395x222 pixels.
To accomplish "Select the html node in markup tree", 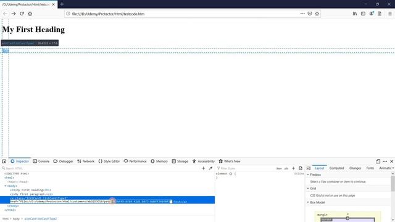I will pos(9,178).
